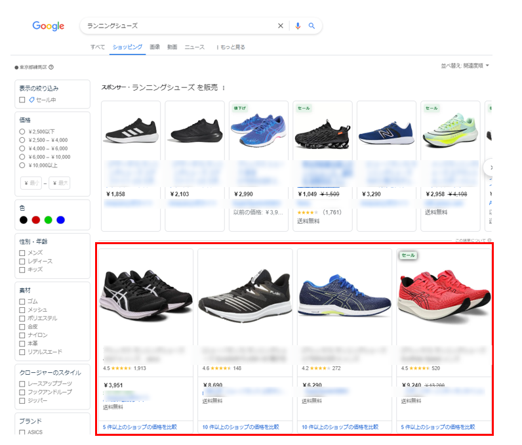Viewport: 522px width, 445px height.
Task: Click the magnifying glass search icon
Action: [x=311, y=26]
